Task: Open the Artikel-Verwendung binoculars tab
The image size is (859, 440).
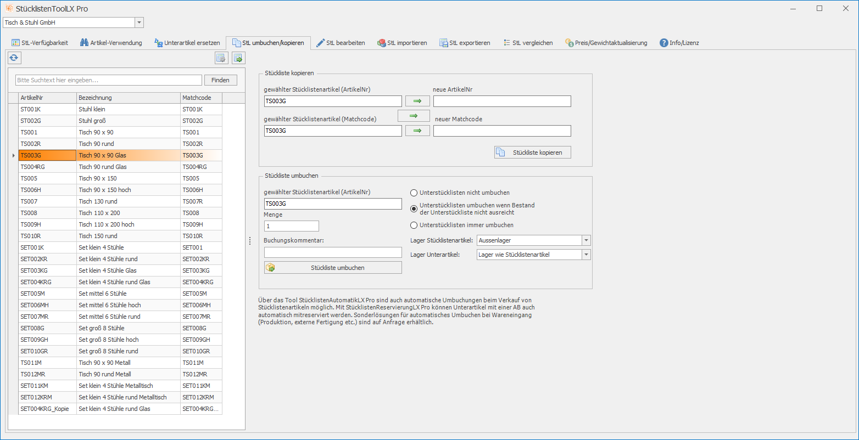Action: (111, 43)
